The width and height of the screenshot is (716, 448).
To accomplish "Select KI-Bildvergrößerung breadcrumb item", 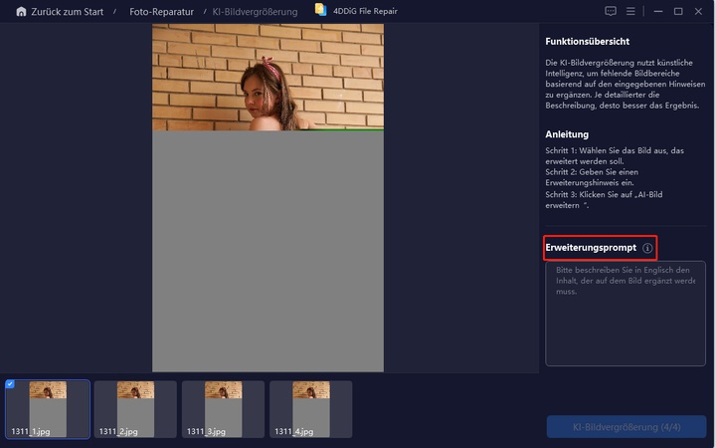I will tap(255, 12).
